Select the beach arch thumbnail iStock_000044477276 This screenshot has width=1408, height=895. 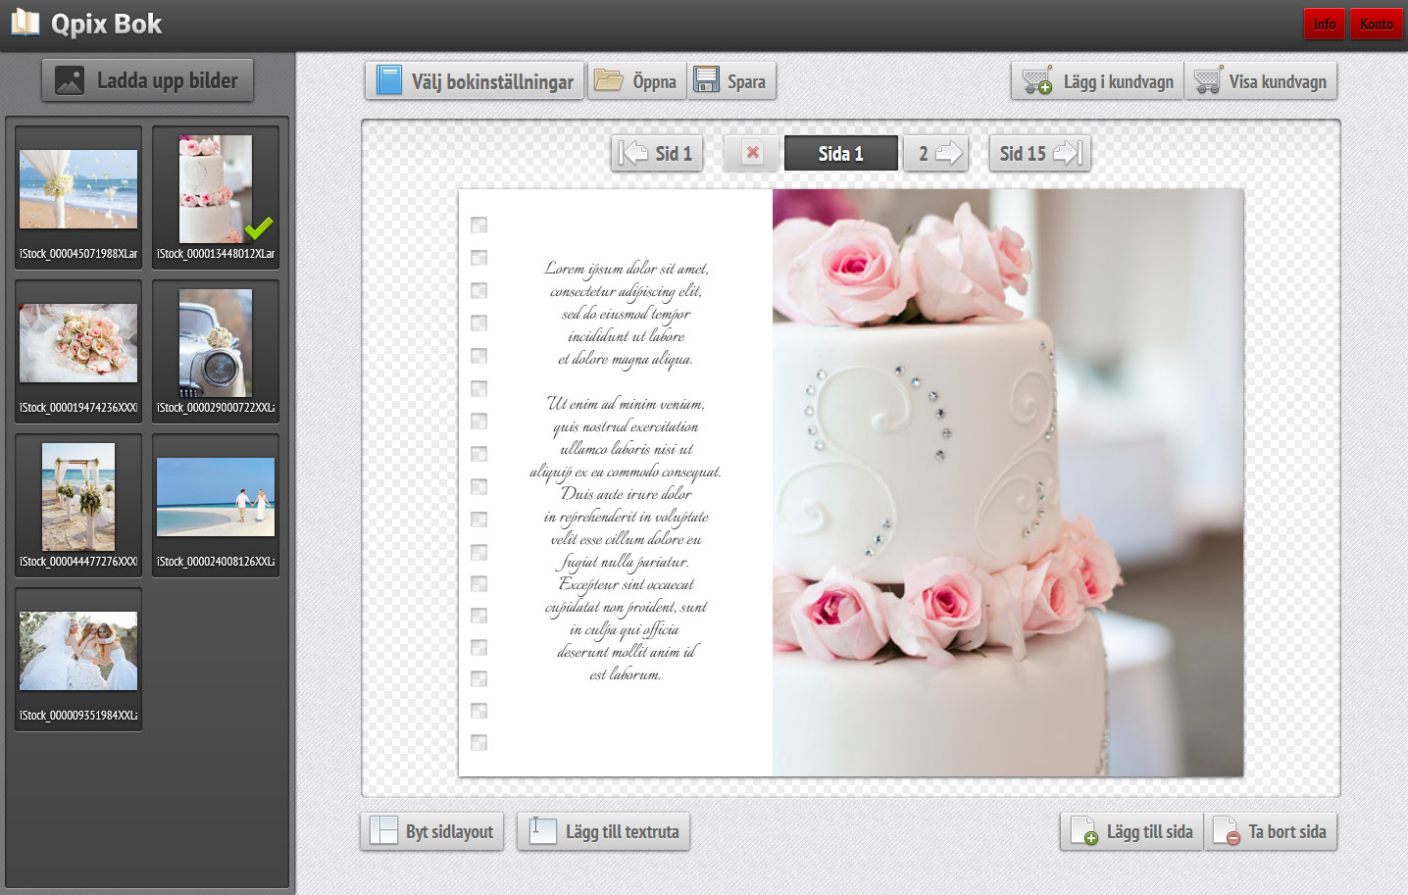pyautogui.click(x=78, y=504)
